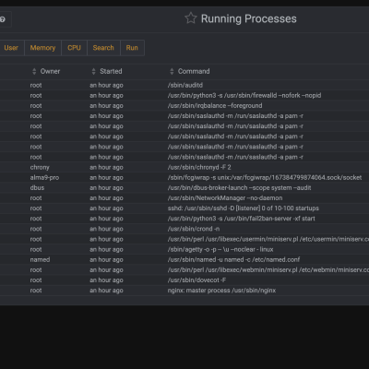Viewport: 369px width, 369px height.
Task: Open the nginx master process command
Action: (221, 291)
